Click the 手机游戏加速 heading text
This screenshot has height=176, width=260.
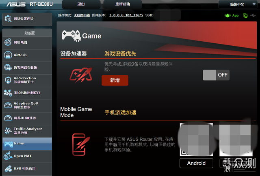click(120, 112)
